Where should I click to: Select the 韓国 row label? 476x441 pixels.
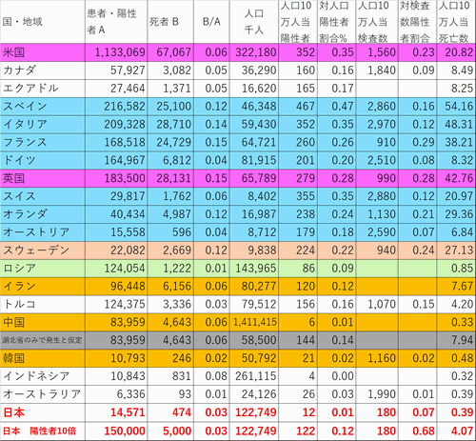pyautogui.click(x=43, y=358)
